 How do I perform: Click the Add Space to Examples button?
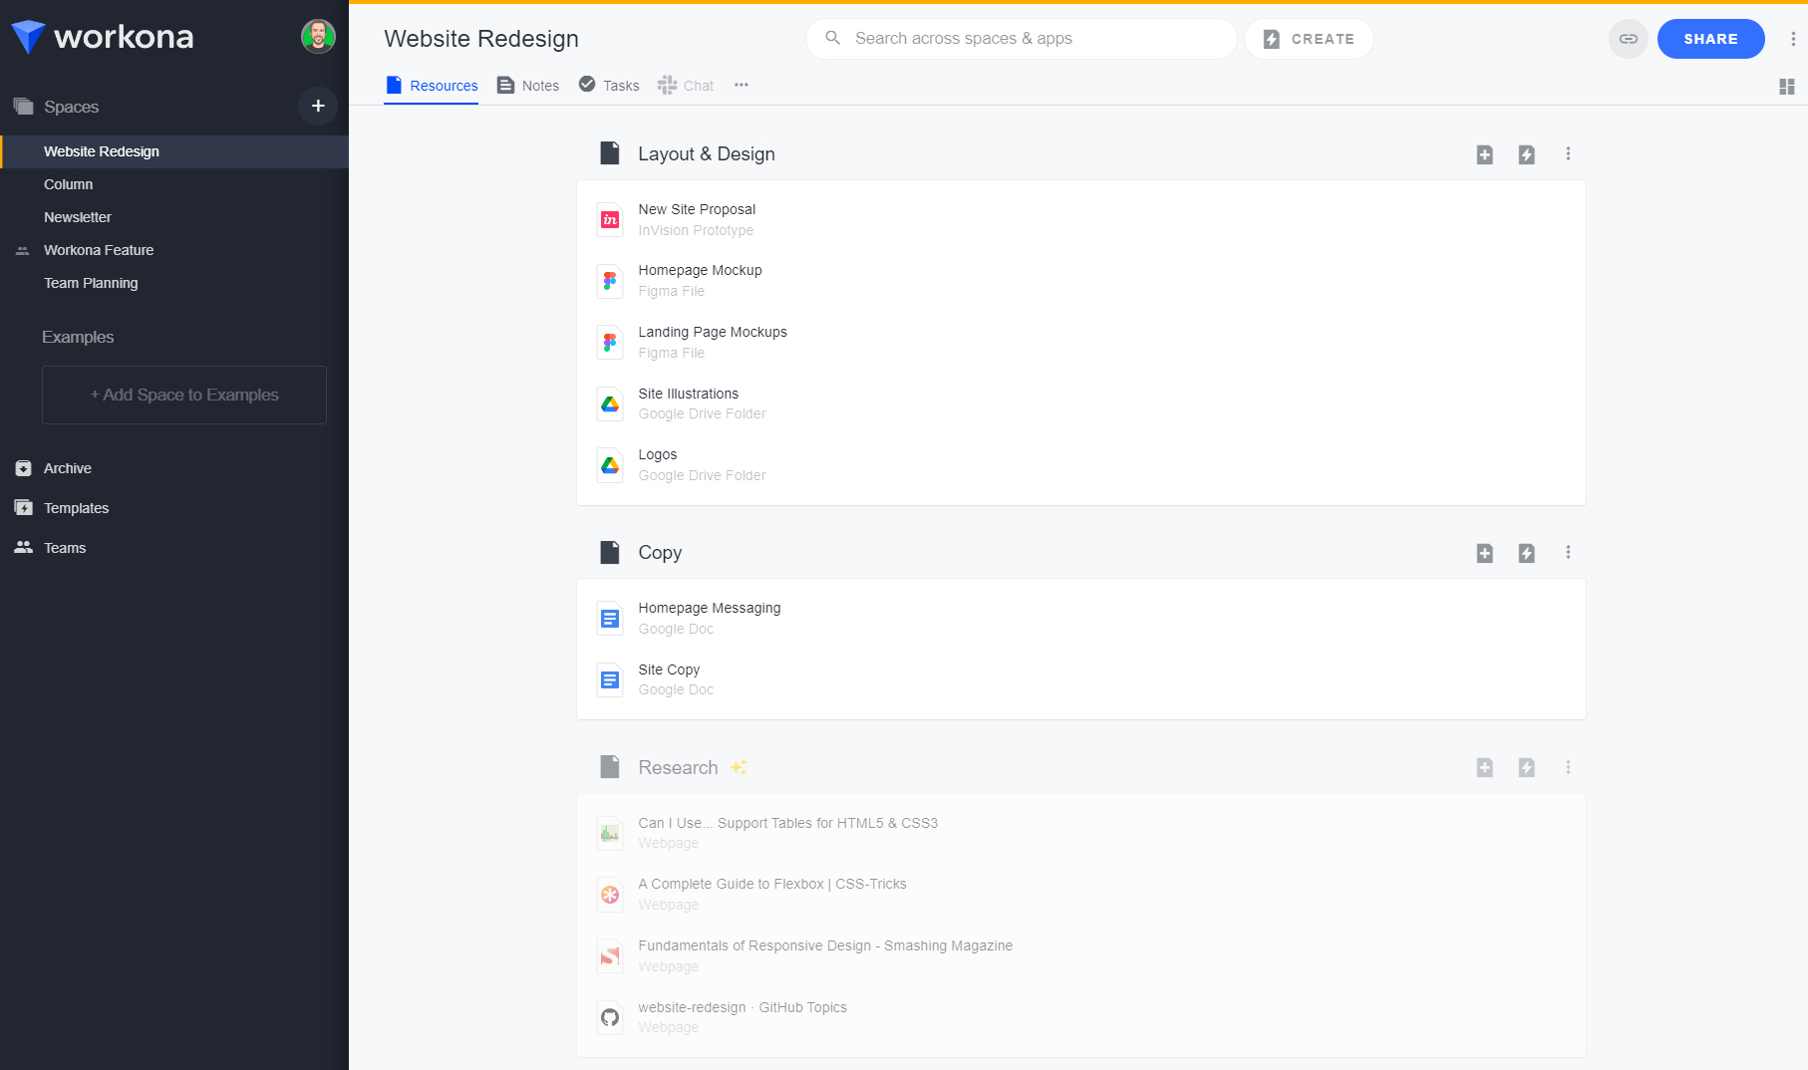tap(183, 395)
